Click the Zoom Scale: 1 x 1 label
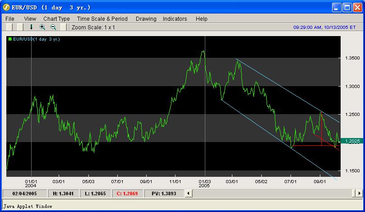Viewport: 365px width, 212px height. tap(93, 28)
